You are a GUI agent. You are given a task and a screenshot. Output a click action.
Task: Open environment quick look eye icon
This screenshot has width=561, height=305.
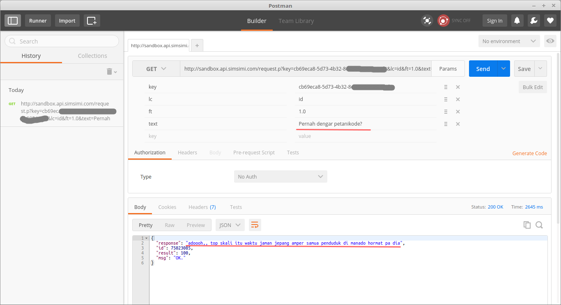pyautogui.click(x=550, y=41)
